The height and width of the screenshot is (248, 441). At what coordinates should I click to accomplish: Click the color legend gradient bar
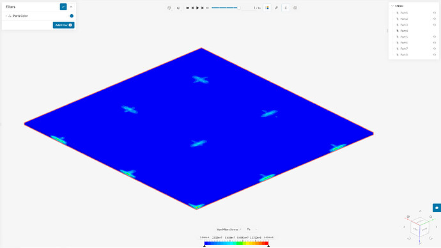[236, 243]
